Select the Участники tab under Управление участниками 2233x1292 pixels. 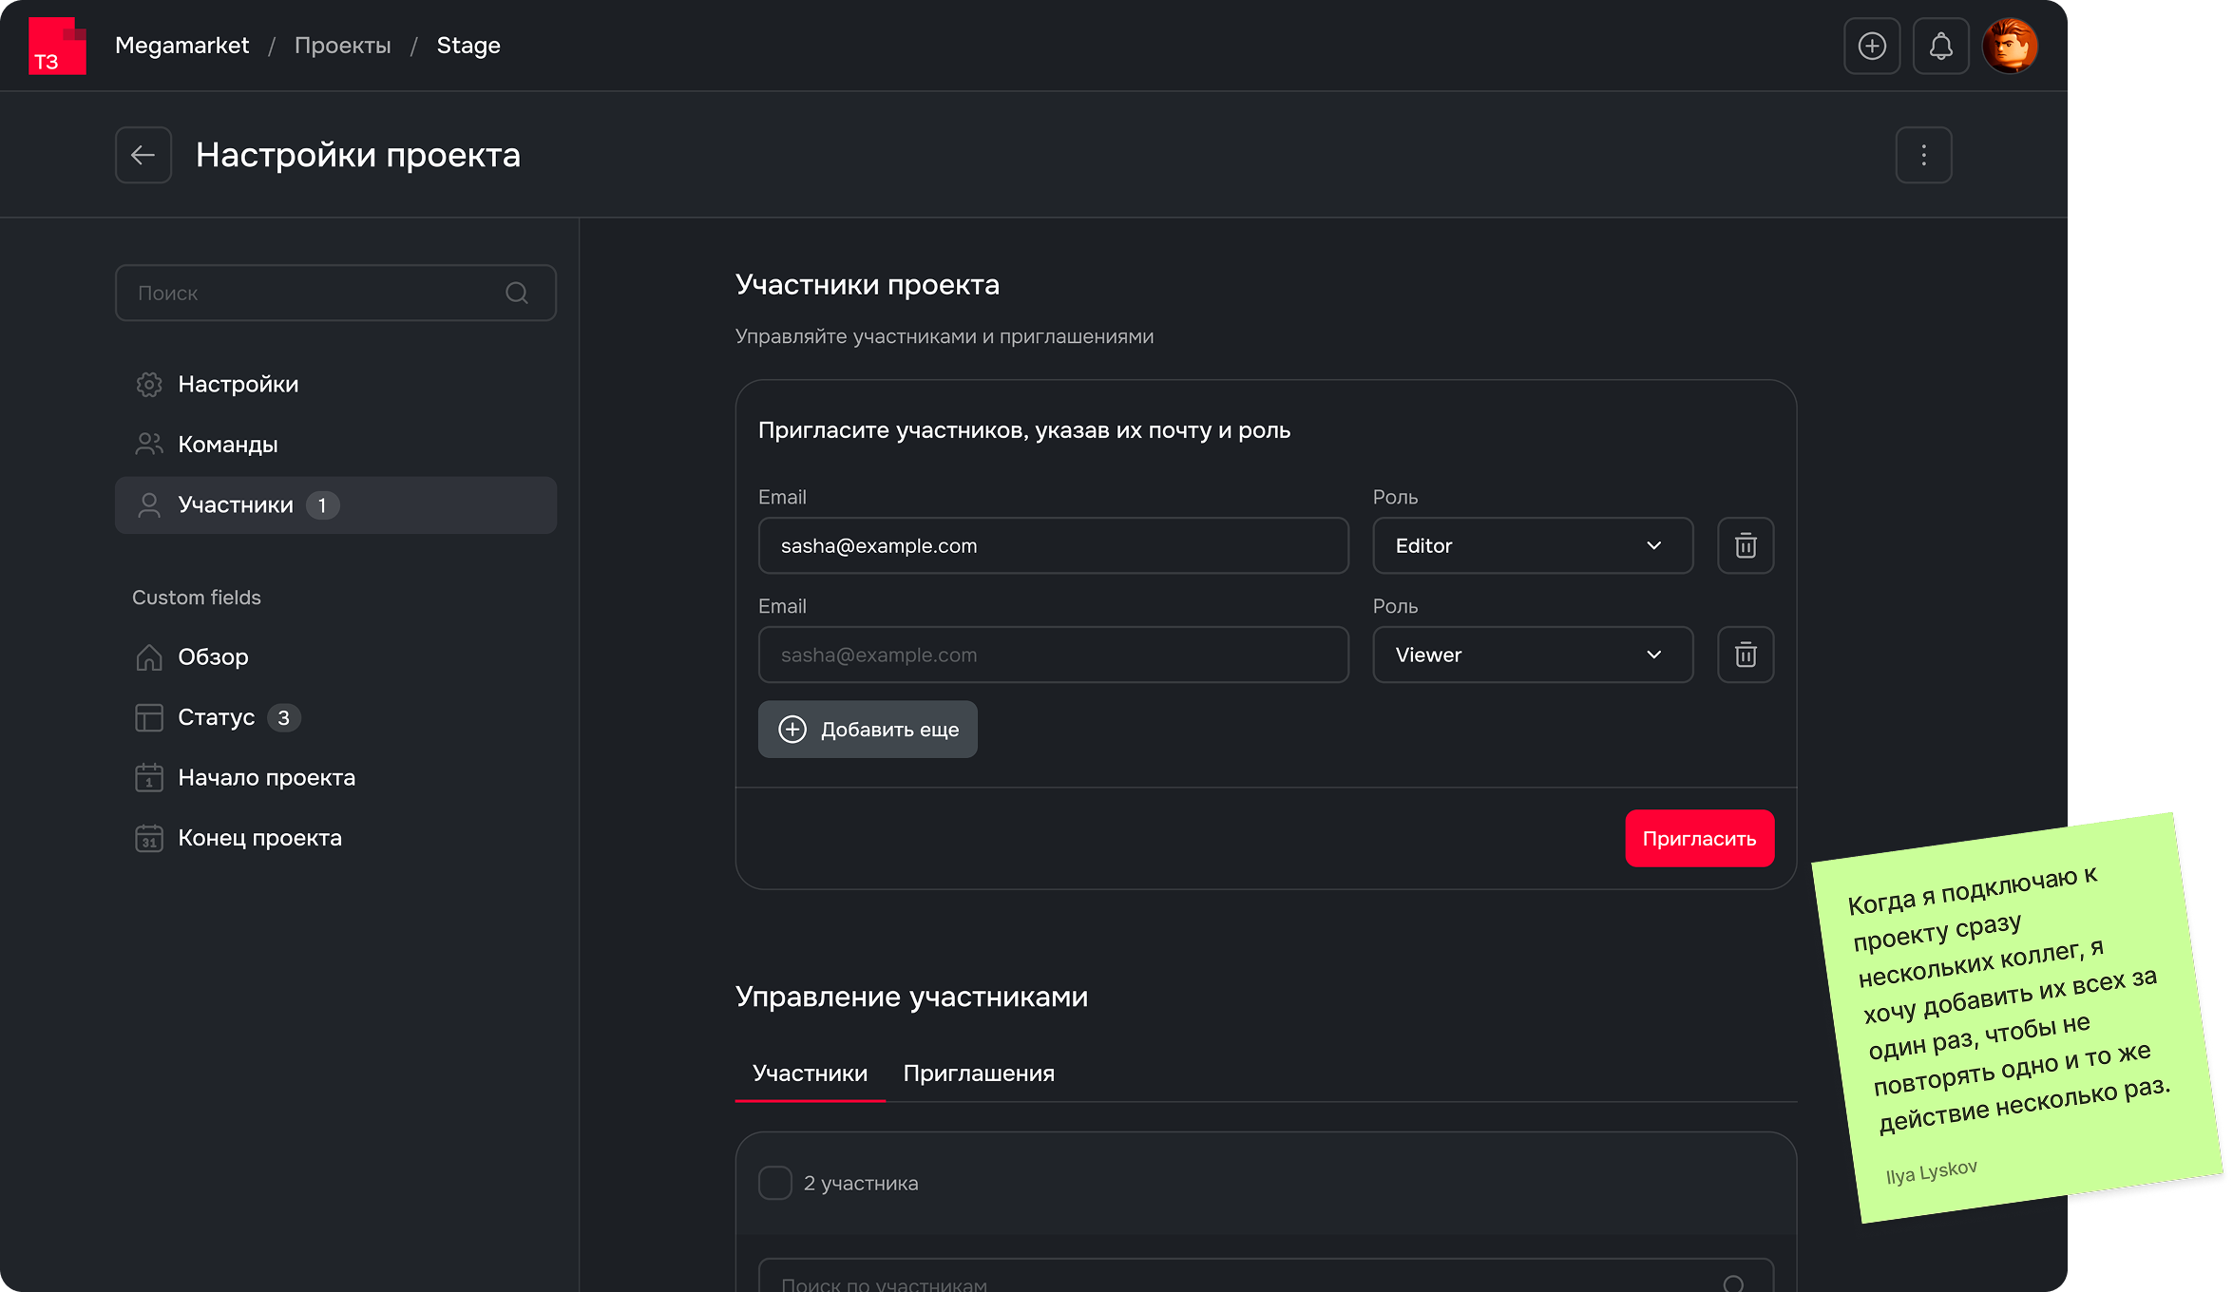point(810,1073)
